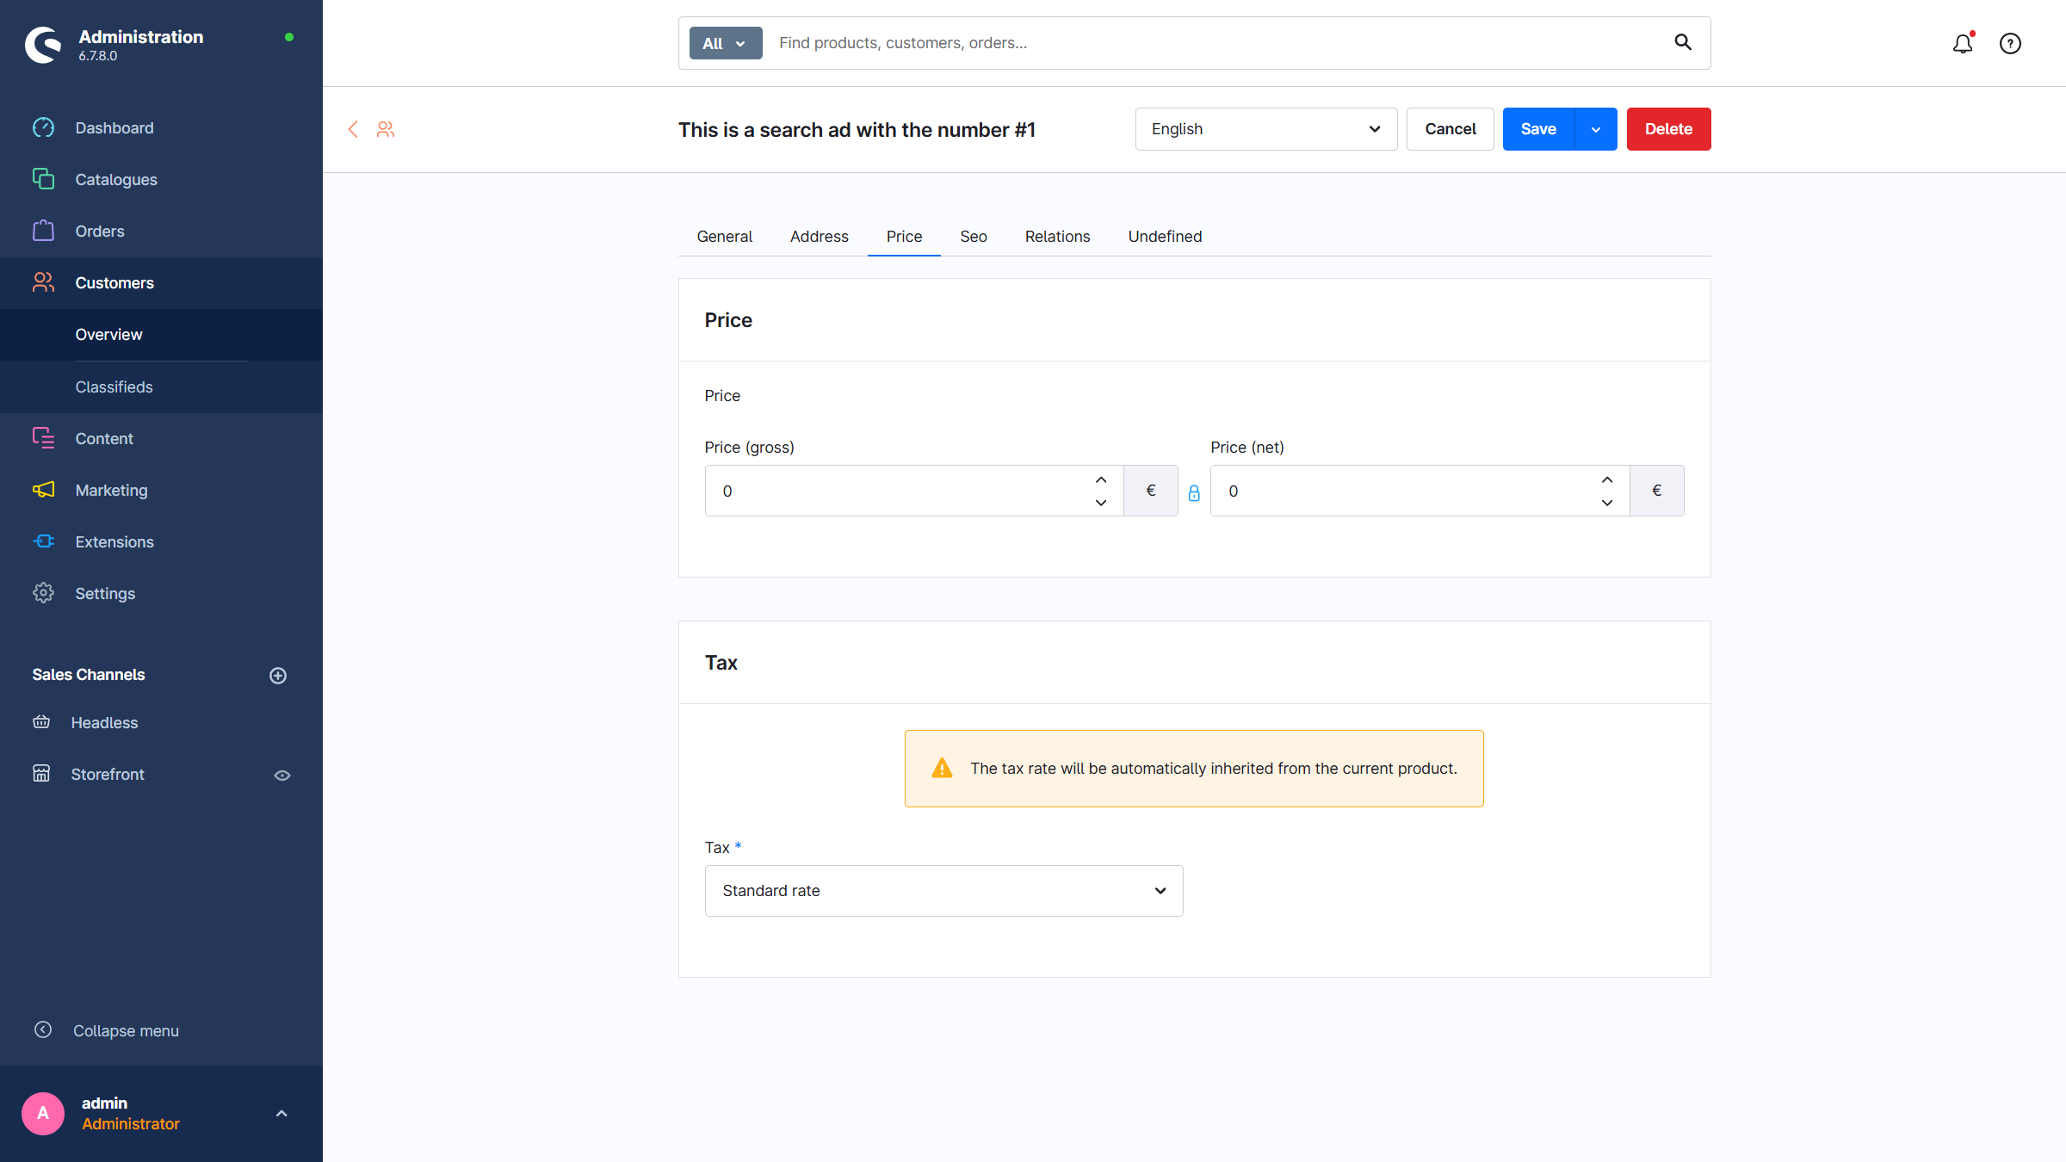Switch to the Seo tab
Screen dimensions: 2066x1162
(x=973, y=237)
